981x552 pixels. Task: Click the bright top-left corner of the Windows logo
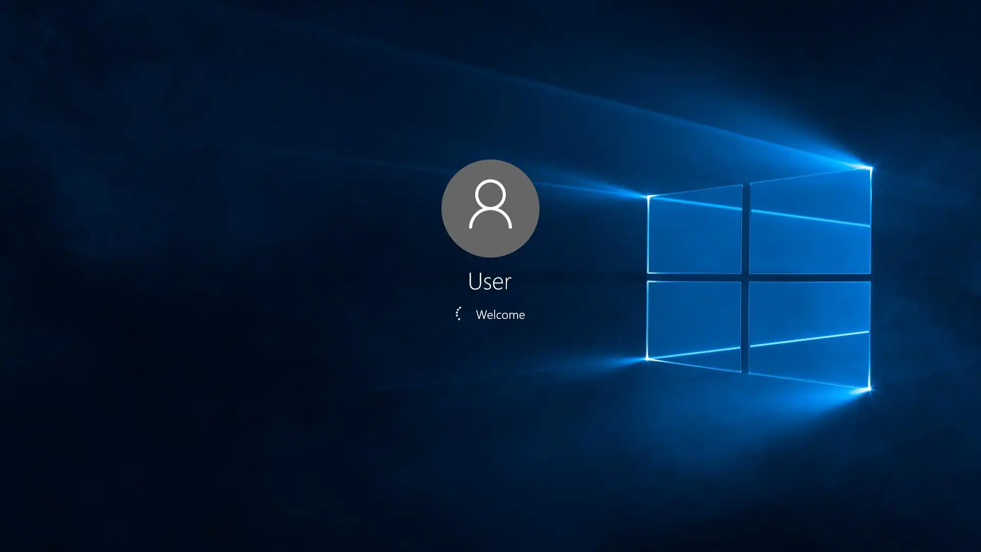click(648, 197)
